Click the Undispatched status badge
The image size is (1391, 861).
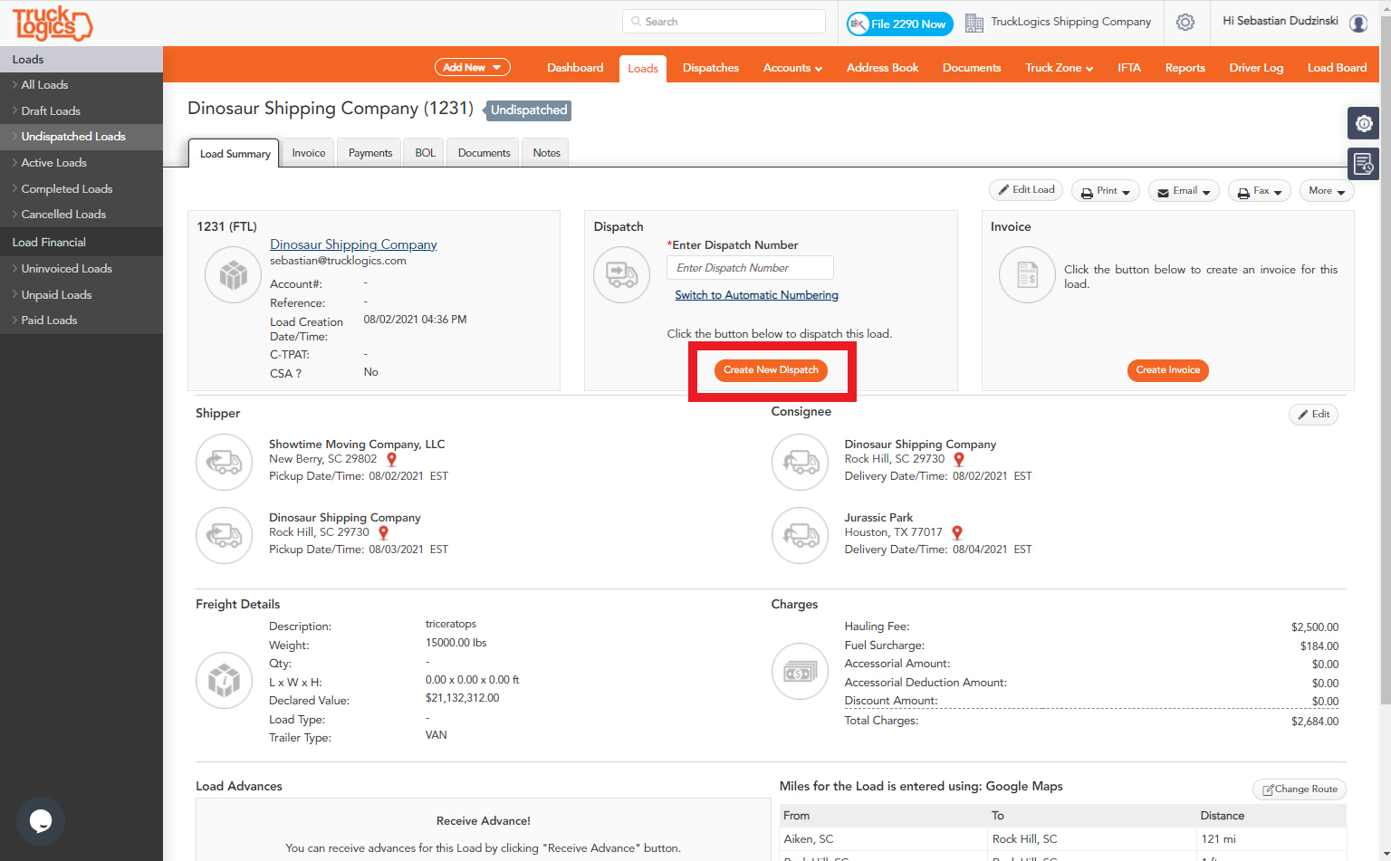click(x=529, y=110)
